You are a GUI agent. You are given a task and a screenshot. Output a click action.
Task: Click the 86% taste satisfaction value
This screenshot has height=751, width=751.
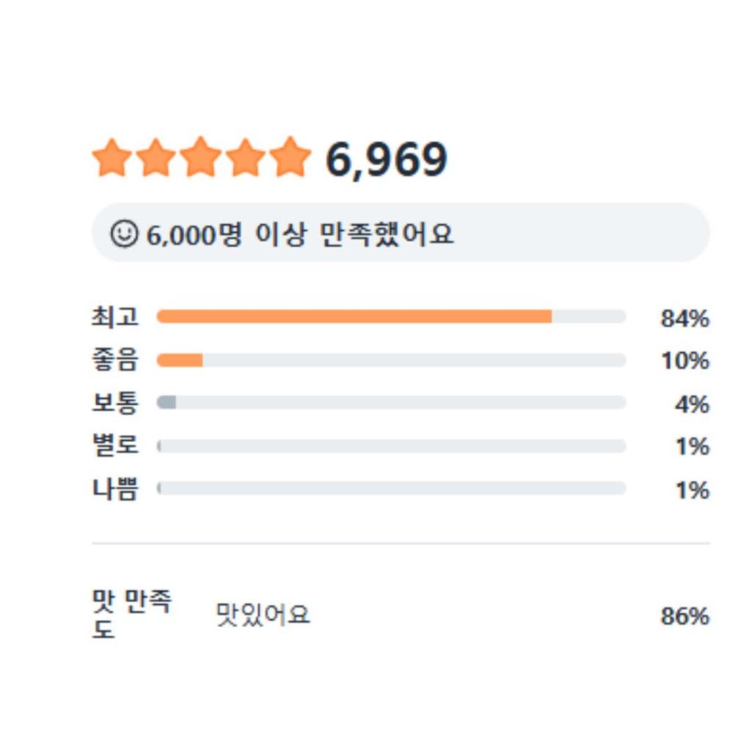pyautogui.click(x=684, y=616)
